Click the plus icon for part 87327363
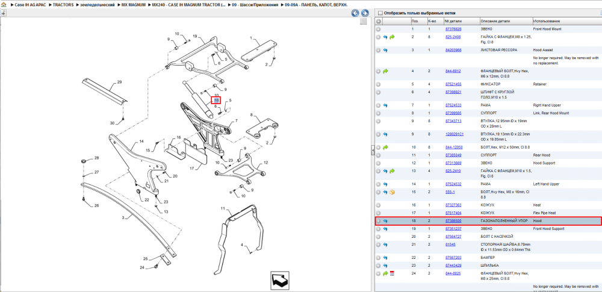 coord(379,205)
